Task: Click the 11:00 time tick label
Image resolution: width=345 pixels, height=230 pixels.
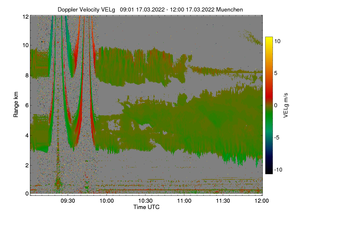Action: click(x=184, y=201)
